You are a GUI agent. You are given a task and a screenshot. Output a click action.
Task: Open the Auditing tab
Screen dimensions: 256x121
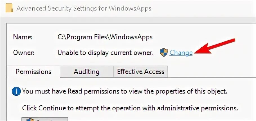tap(86, 72)
